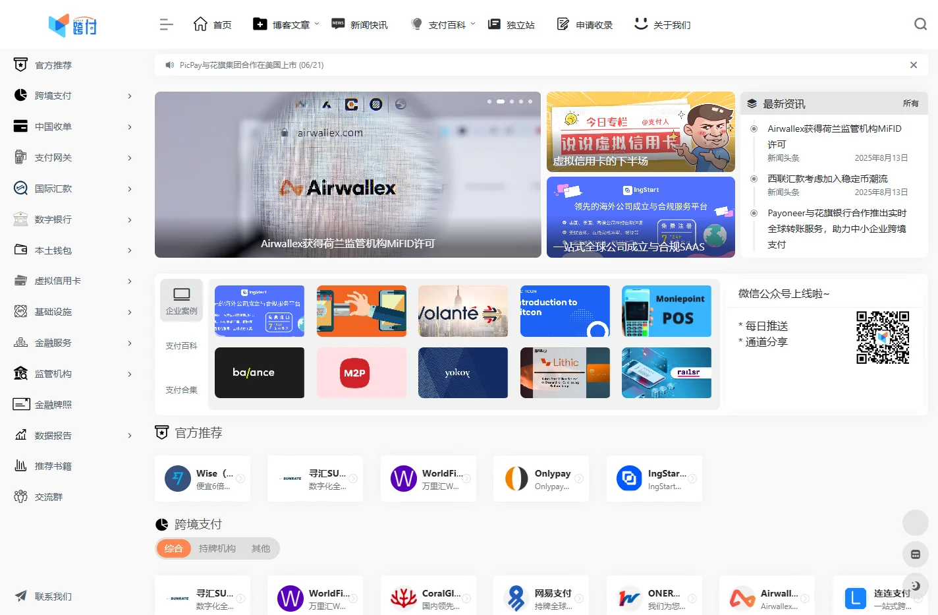This screenshot has width=938, height=615.
Task: Select the 综合 tab under 跨境支付
Action: pyautogui.click(x=174, y=548)
